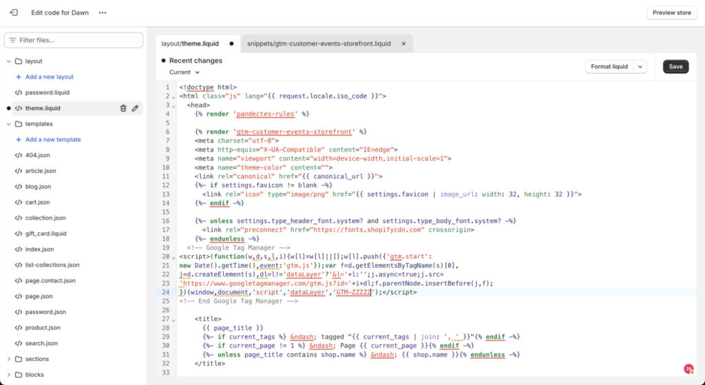Image resolution: width=705 pixels, height=385 pixels.
Task: Click the Save button
Action: [675, 67]
